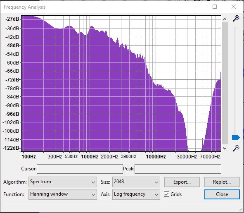Open the Size 2048 dropdown
Image resolution: width=244 pixels, height=213 pixels.
pos(136,182)
